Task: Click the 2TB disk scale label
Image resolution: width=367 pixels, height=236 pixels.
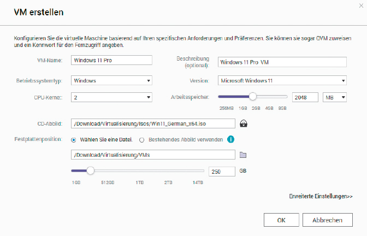Action: click(x=168, y=182)
